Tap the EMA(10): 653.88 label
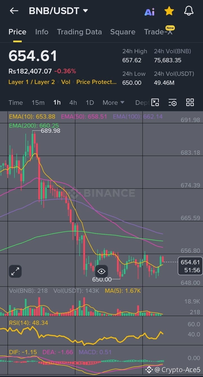The height and width of the screenshot is (377, 203). point(32,116)
